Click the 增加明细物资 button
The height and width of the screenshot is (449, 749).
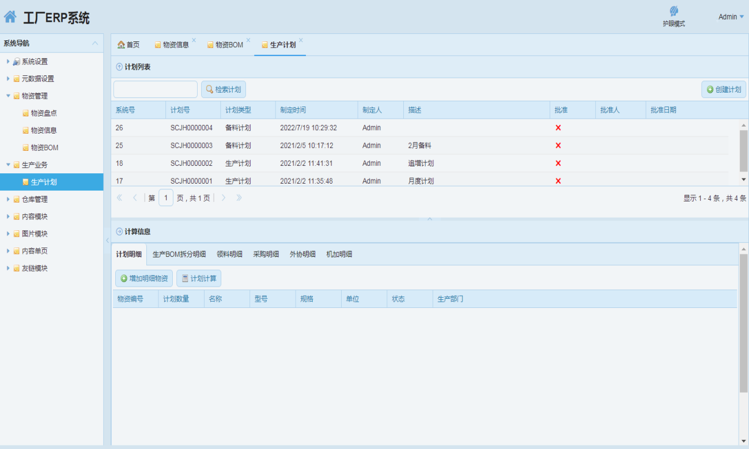[x=144, y=279]
